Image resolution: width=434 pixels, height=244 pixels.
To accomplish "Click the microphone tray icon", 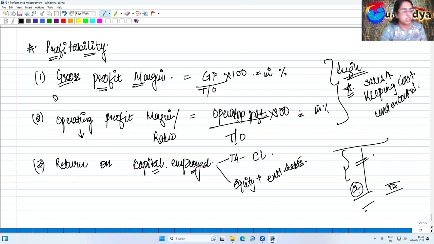I will click(382, 239).
